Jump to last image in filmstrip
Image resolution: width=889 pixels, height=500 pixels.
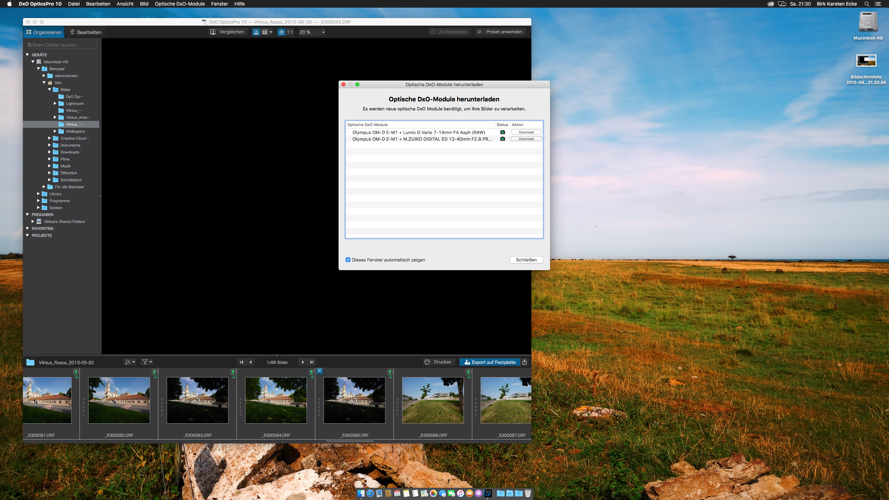[x=312, y=362]
